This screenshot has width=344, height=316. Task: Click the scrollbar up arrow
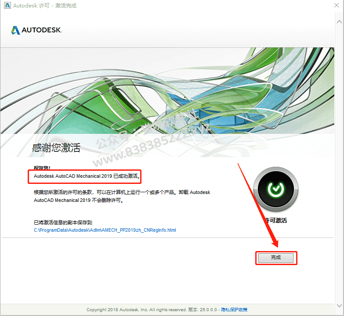339,22
